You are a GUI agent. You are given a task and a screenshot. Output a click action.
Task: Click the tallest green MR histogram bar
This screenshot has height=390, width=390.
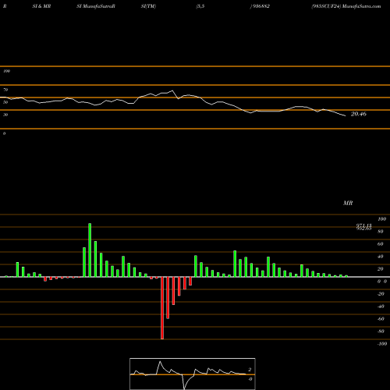point(90,250)
